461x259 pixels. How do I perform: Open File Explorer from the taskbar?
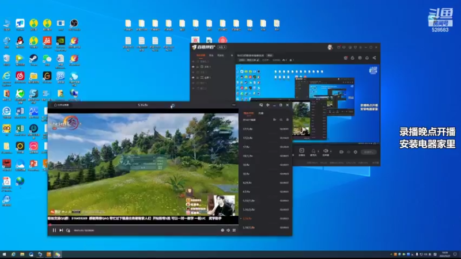click(x=22, y=254)
